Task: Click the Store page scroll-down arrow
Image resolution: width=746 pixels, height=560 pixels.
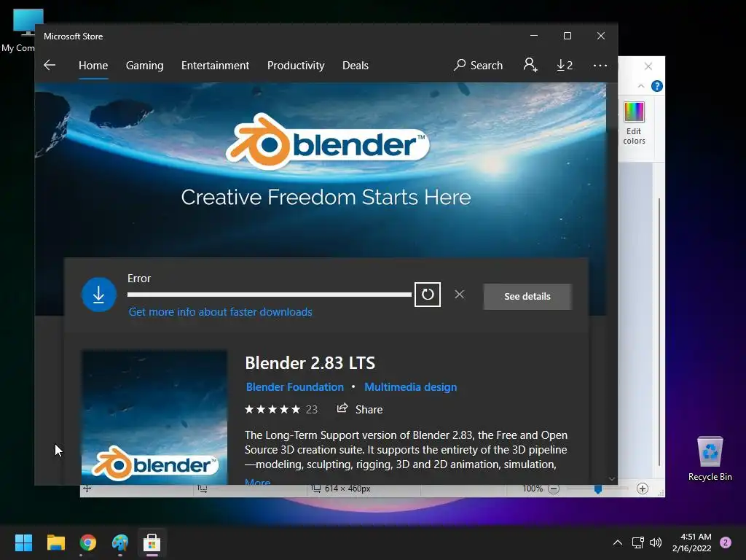Action: pos(612,479)
